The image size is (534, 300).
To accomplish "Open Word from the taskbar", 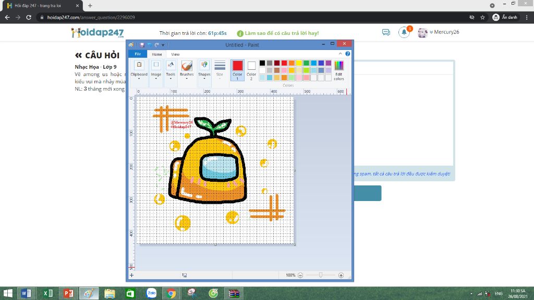I will click(x=26, y=293).
